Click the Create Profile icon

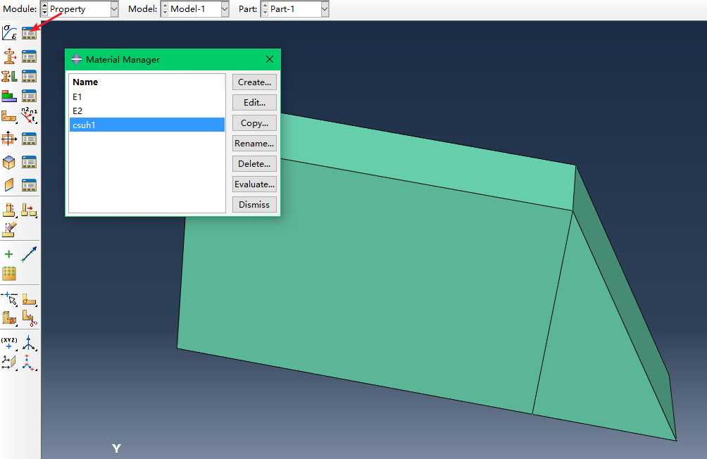click(x=9, y=139)
